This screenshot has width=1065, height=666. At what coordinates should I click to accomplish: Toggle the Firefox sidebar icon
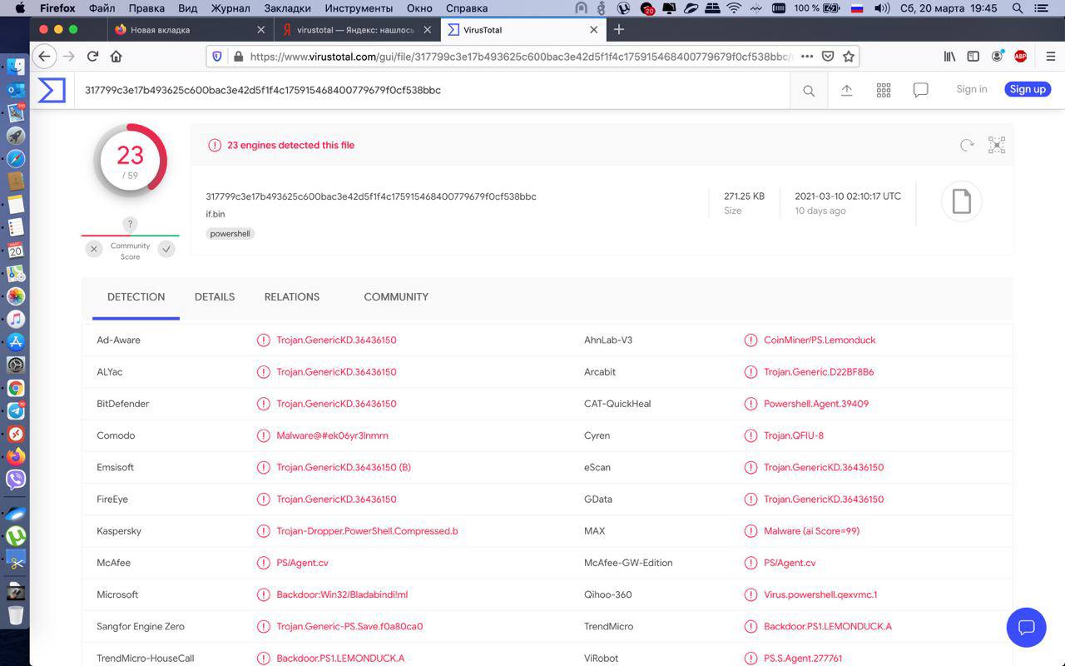pyautogui.click(x=973, y=57)
